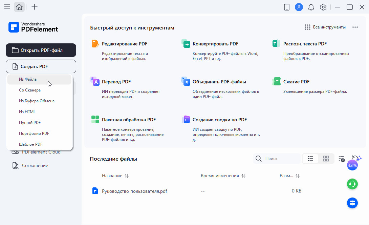Screen dimensions: 369x225
Task: Switch recent files to grid view
Action: (x=326, y=159)
